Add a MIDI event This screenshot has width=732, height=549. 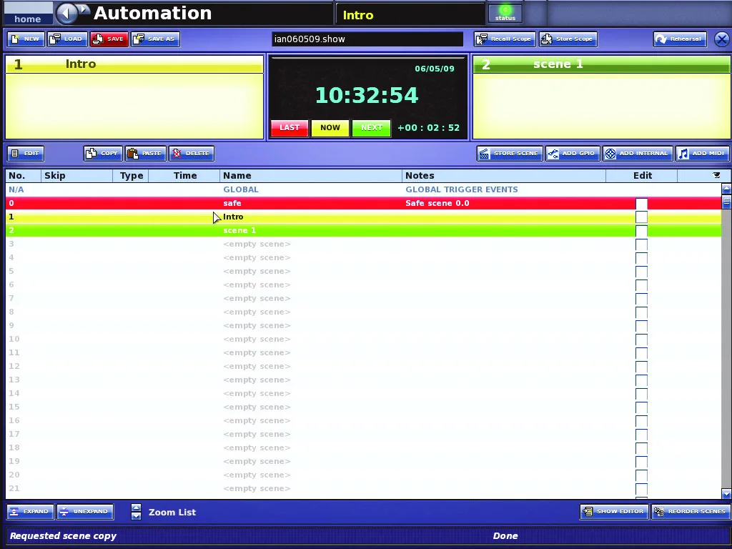(703, 154)
